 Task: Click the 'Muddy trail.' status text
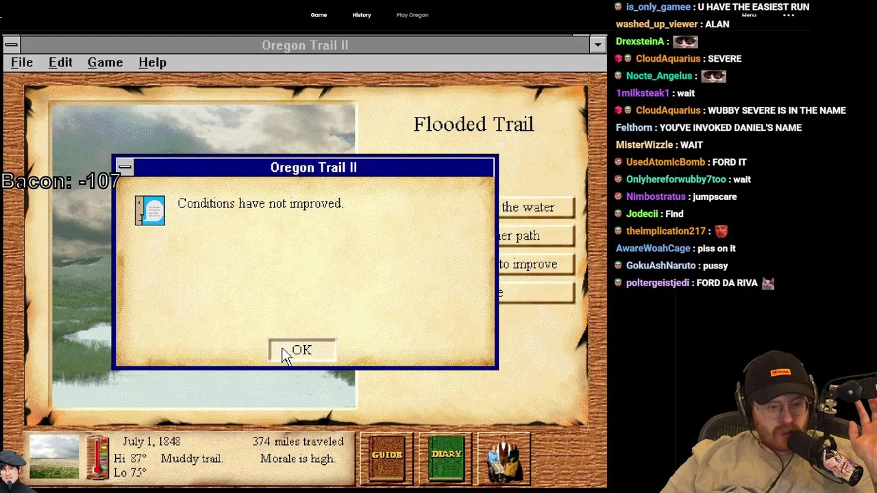(192, 459)
